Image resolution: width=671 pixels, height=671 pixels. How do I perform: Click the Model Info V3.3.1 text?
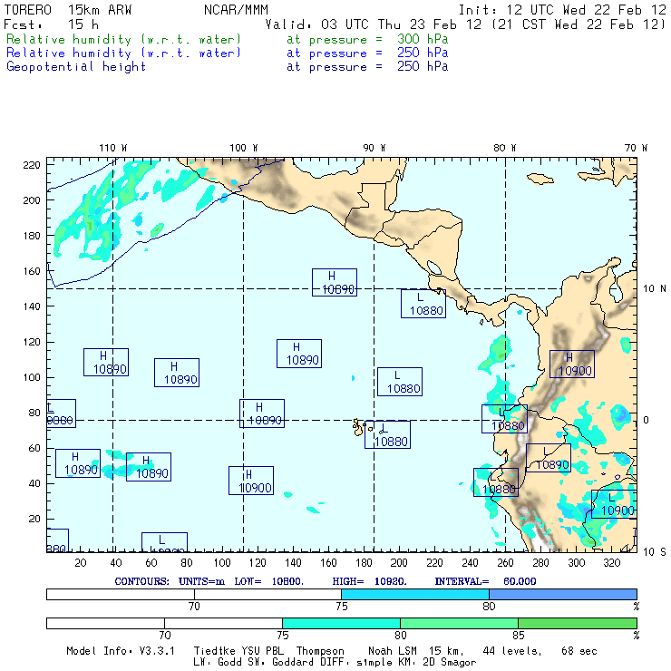coord(122,651)
